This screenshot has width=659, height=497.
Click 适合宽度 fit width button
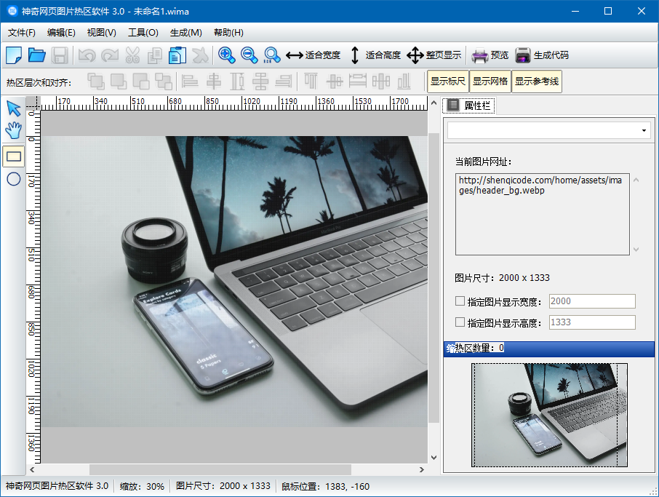[313, 55]
